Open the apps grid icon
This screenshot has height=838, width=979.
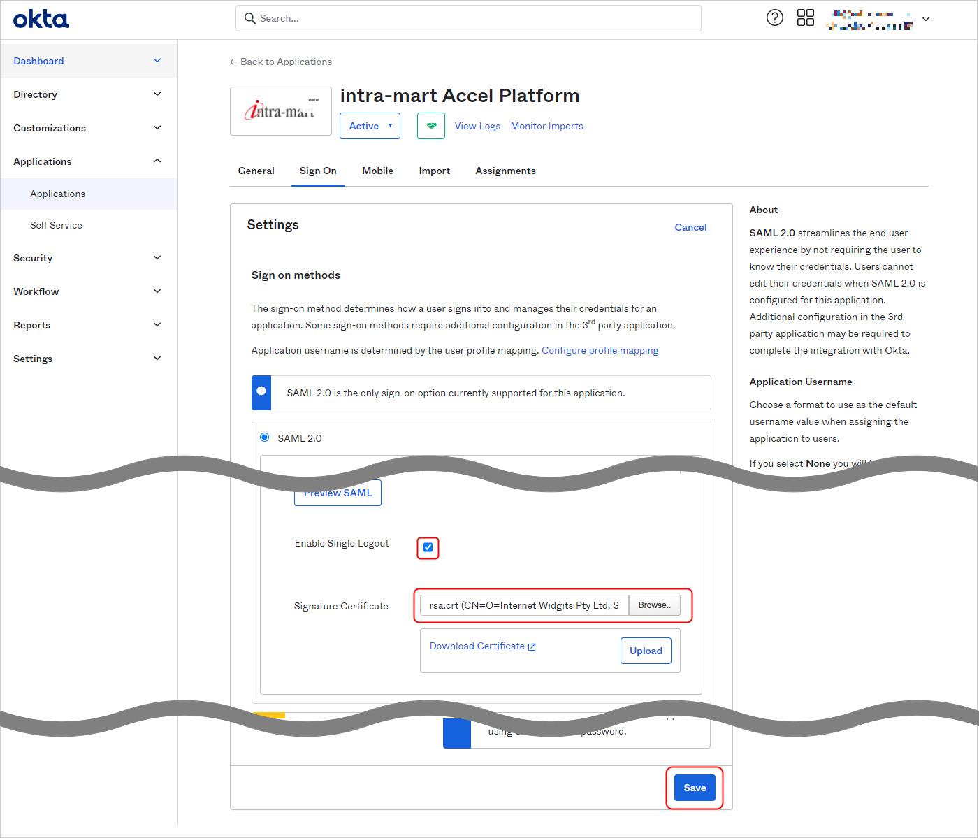click(805, 18)
